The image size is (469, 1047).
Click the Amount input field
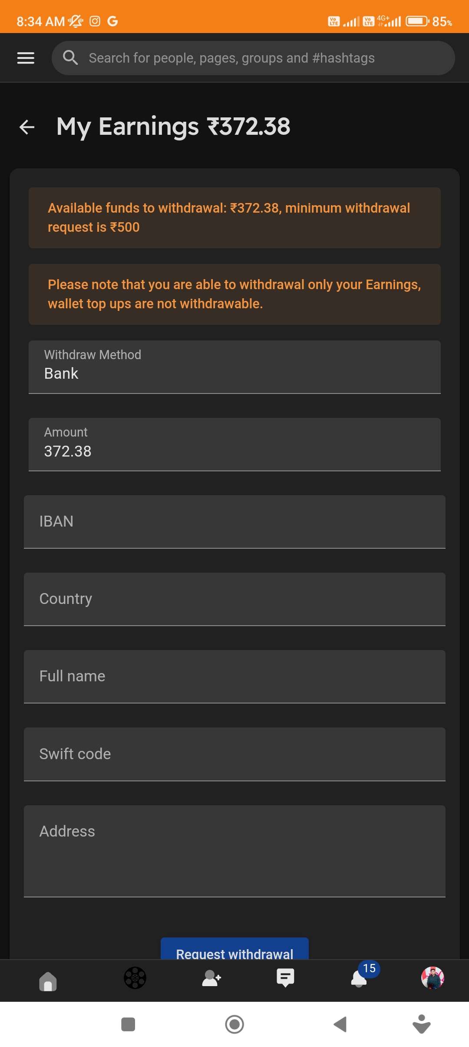(x=234, y=444)
